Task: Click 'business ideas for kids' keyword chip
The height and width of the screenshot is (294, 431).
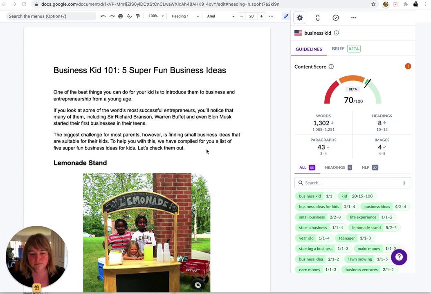Action: tap(327, 207)
